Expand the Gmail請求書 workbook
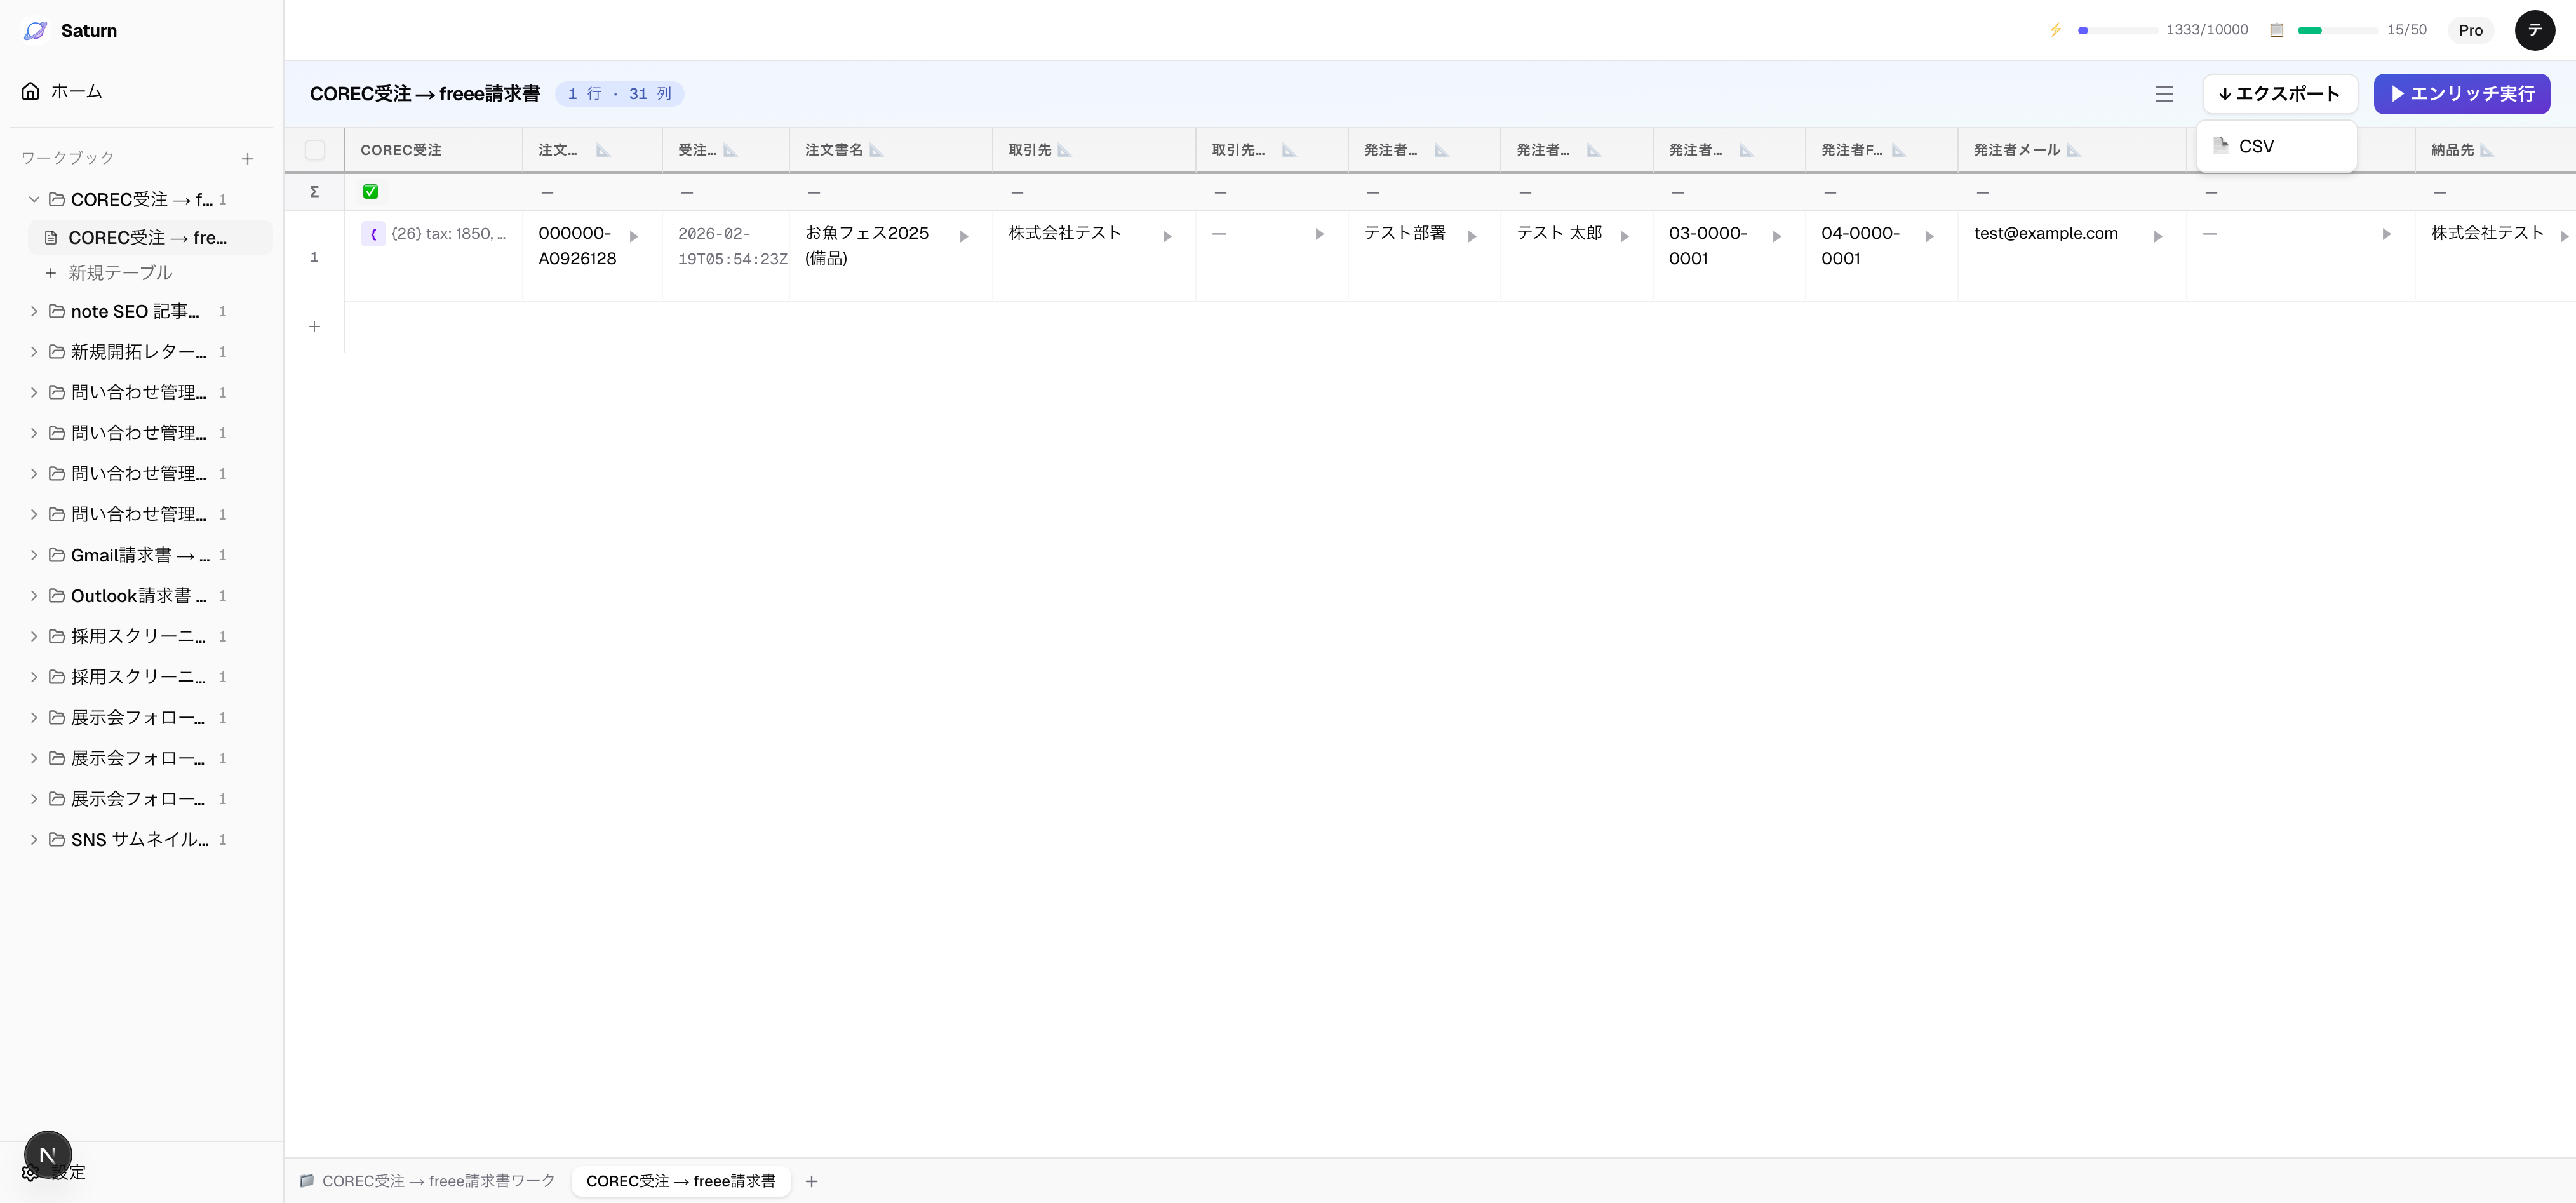 click(34, 555)
